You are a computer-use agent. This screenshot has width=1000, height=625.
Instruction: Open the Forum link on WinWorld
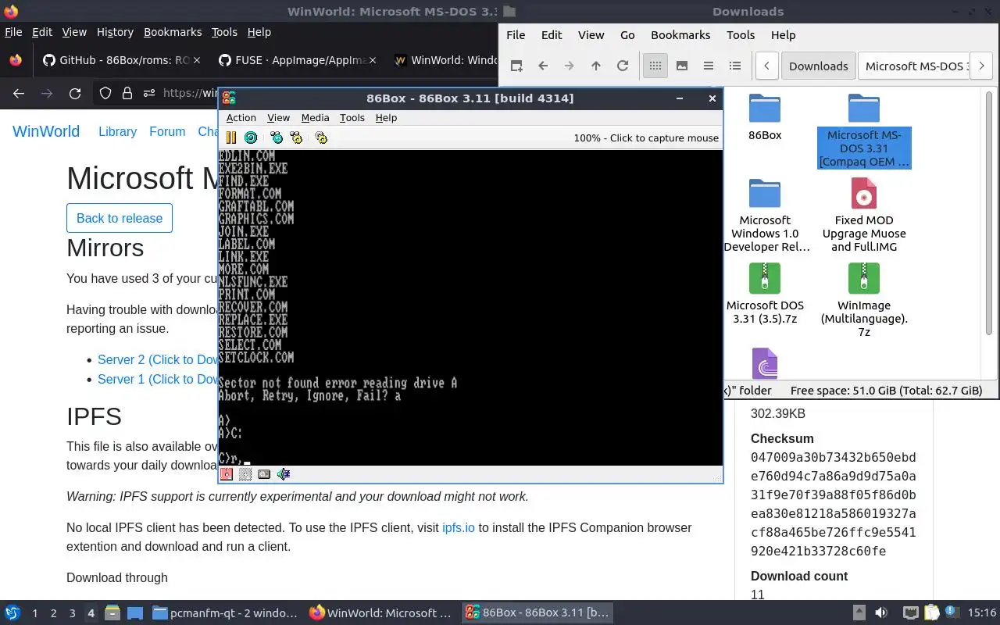tap(167, 131)
